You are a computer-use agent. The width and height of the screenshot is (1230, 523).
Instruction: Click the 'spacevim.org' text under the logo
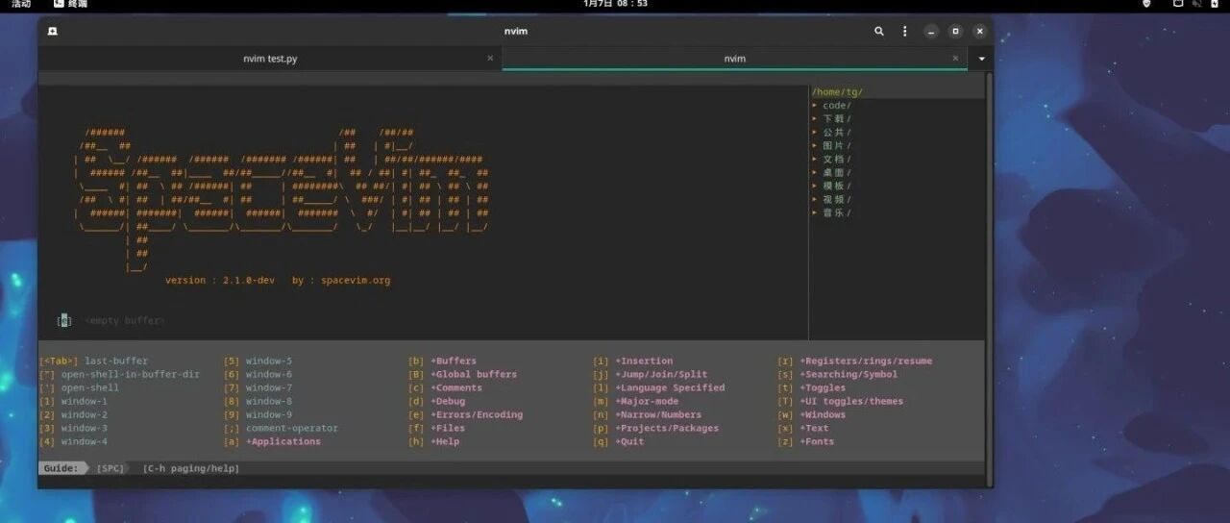[356, 281]
